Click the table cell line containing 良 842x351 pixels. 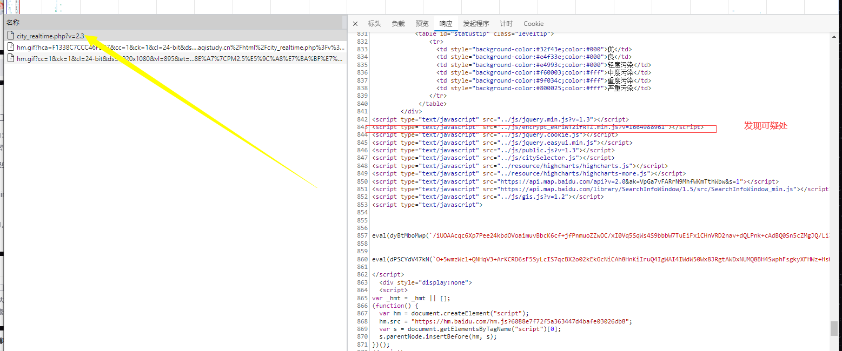point(534,57)
